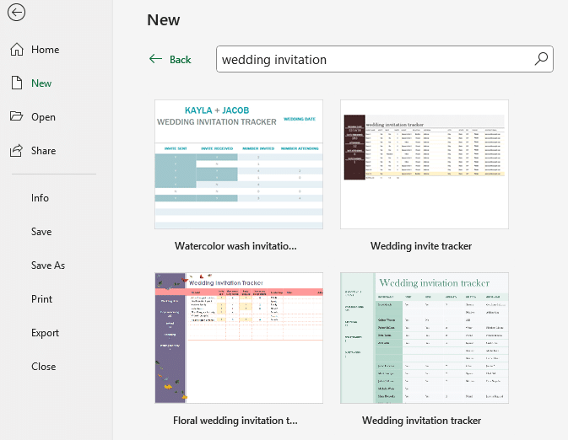
Task: Click the 'Watercolor wash invitatio...' template label
Action: click(x=235, y=246)
